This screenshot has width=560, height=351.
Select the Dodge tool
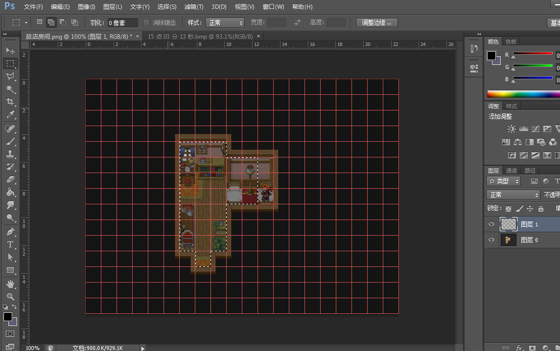10,218
